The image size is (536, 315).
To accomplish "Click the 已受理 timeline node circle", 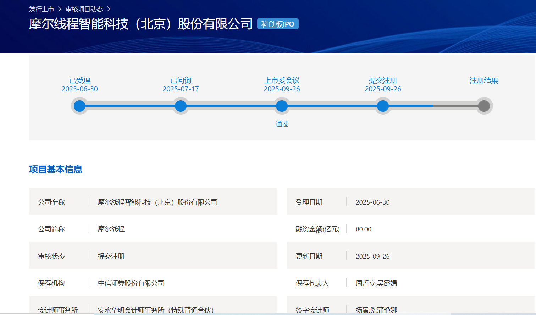I will point(80,106).
